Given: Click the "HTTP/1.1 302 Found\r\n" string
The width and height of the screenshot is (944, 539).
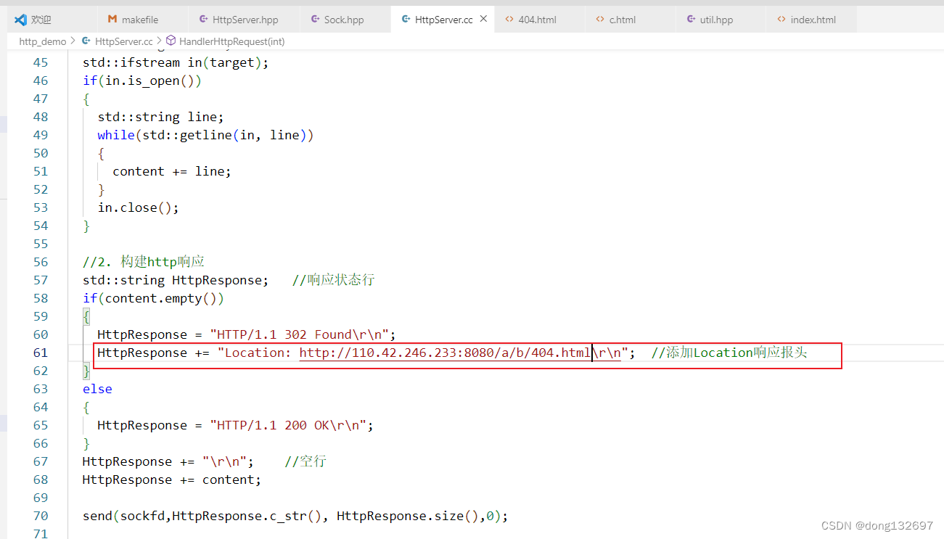Looking at the screenshot, I should click(x=300, y=334).
